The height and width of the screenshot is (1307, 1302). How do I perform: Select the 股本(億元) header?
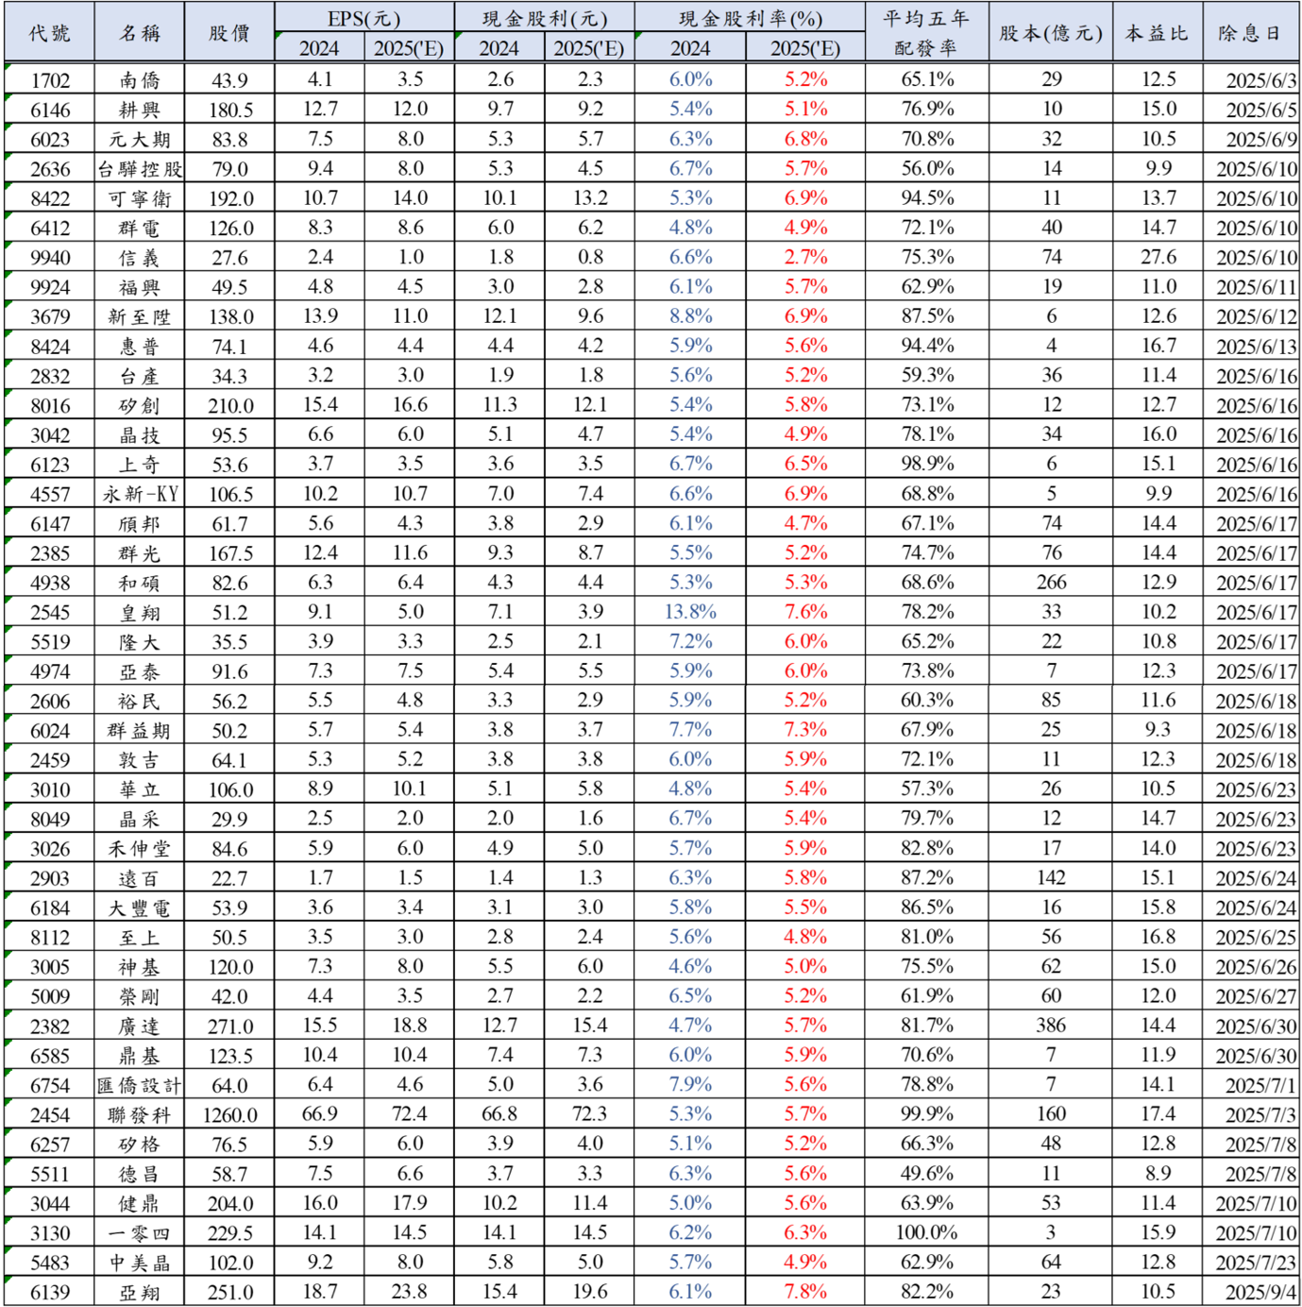click(1051, 33)
